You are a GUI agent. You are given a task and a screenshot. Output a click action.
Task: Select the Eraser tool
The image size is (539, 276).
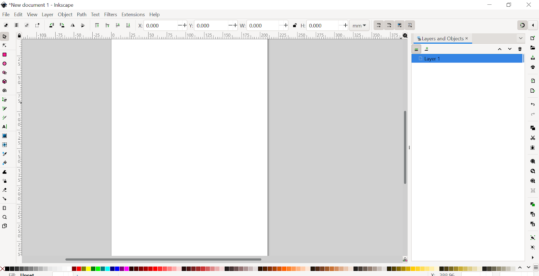[x=5, y=190]
